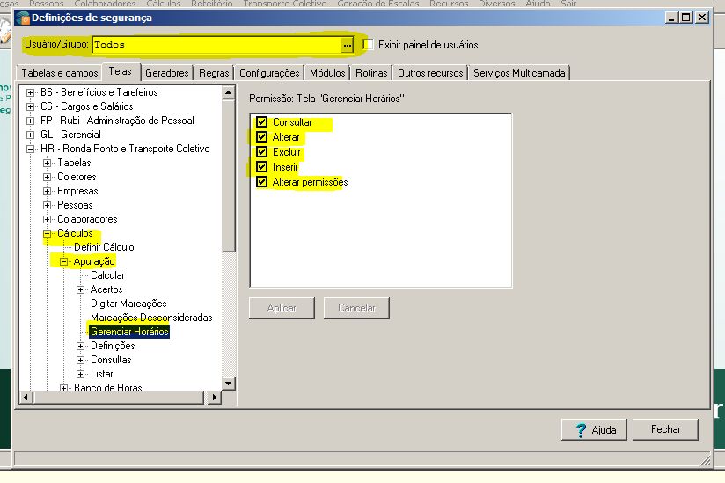725x483 pixels.
Task: Switch to Tabelas e campos tab
Action: pos(60,73)
